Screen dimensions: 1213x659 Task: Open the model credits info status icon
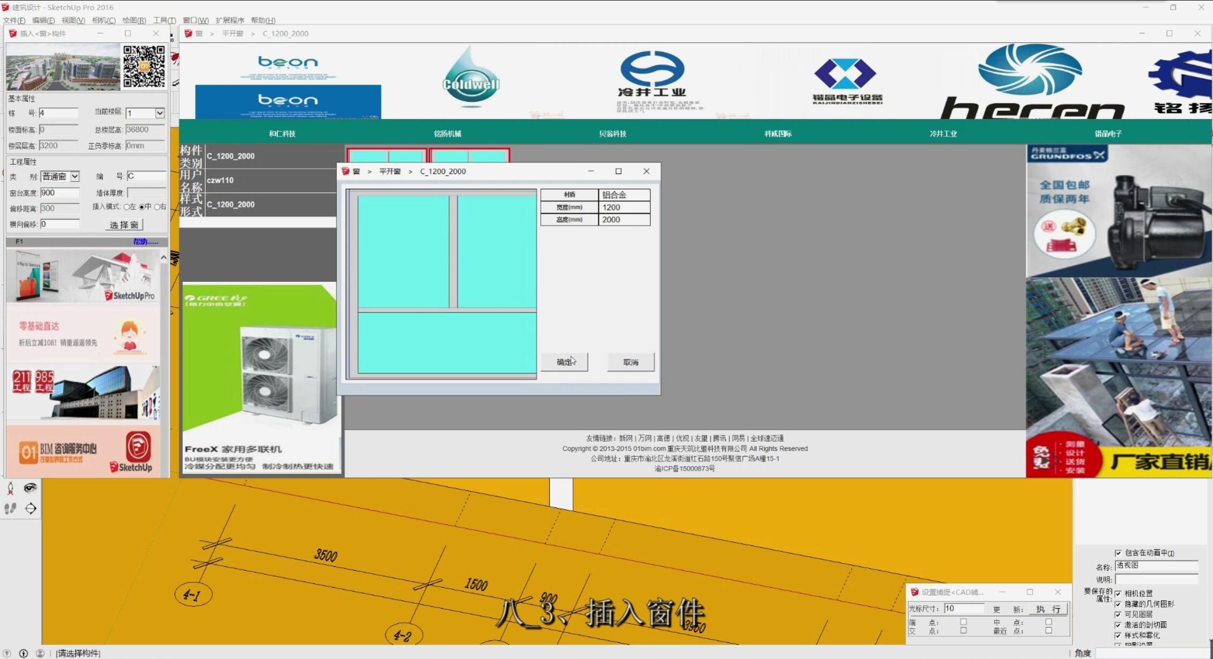(24, 653)
